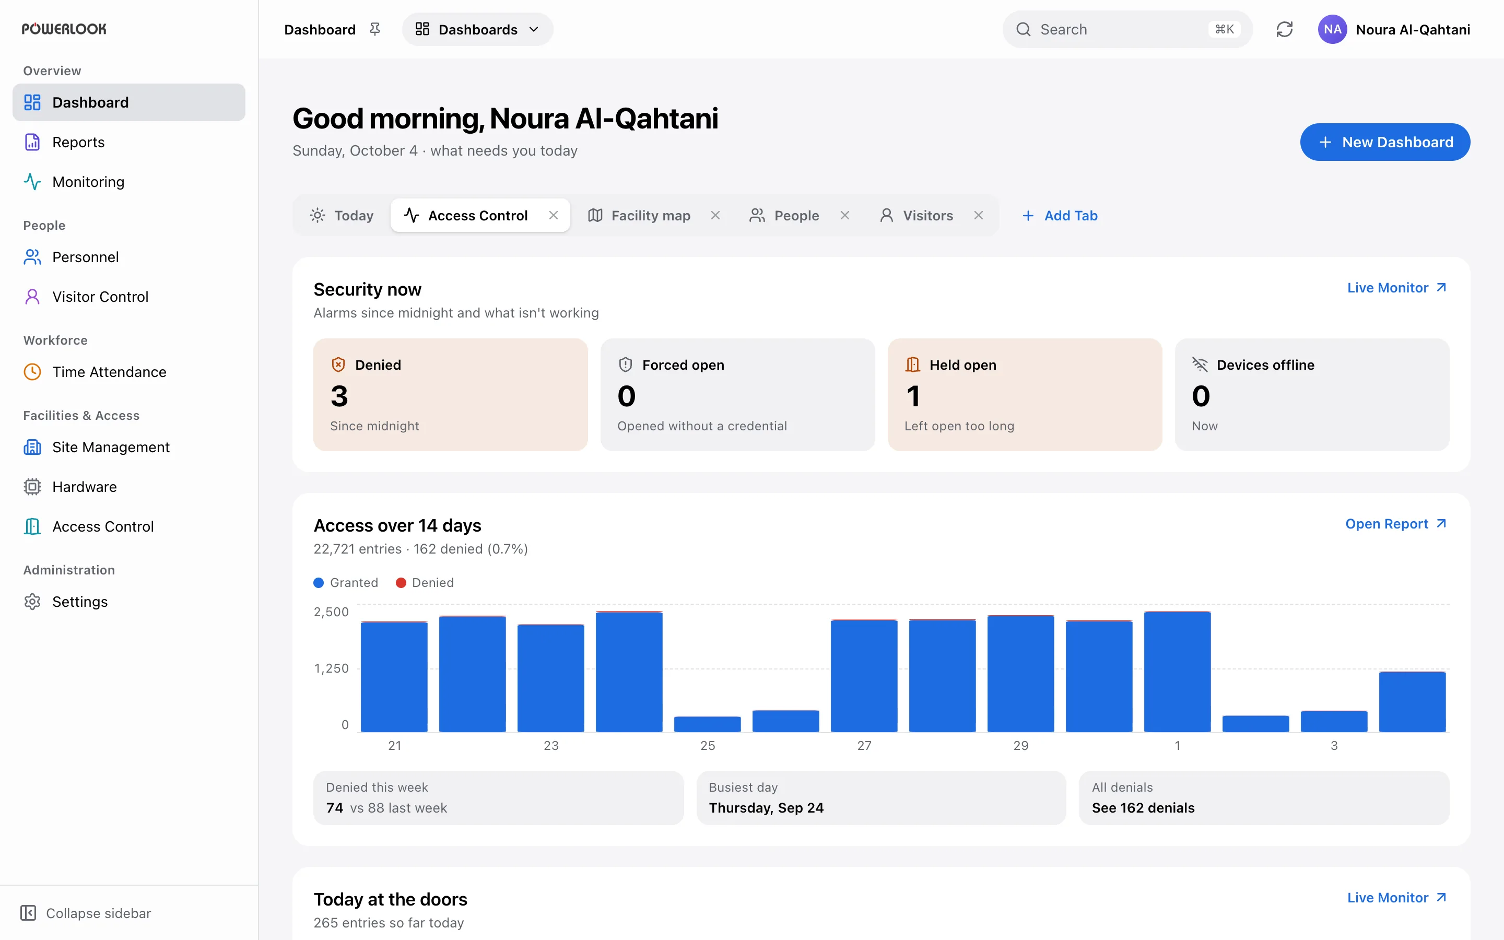Click the Granted legend blue dot

click(x=319, y=582)
